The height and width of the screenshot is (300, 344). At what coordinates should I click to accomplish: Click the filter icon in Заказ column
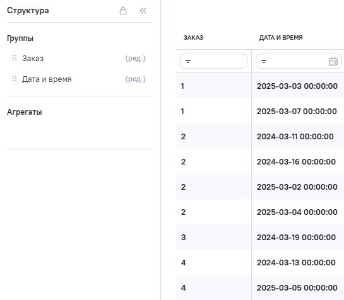[x=188, y=61]
